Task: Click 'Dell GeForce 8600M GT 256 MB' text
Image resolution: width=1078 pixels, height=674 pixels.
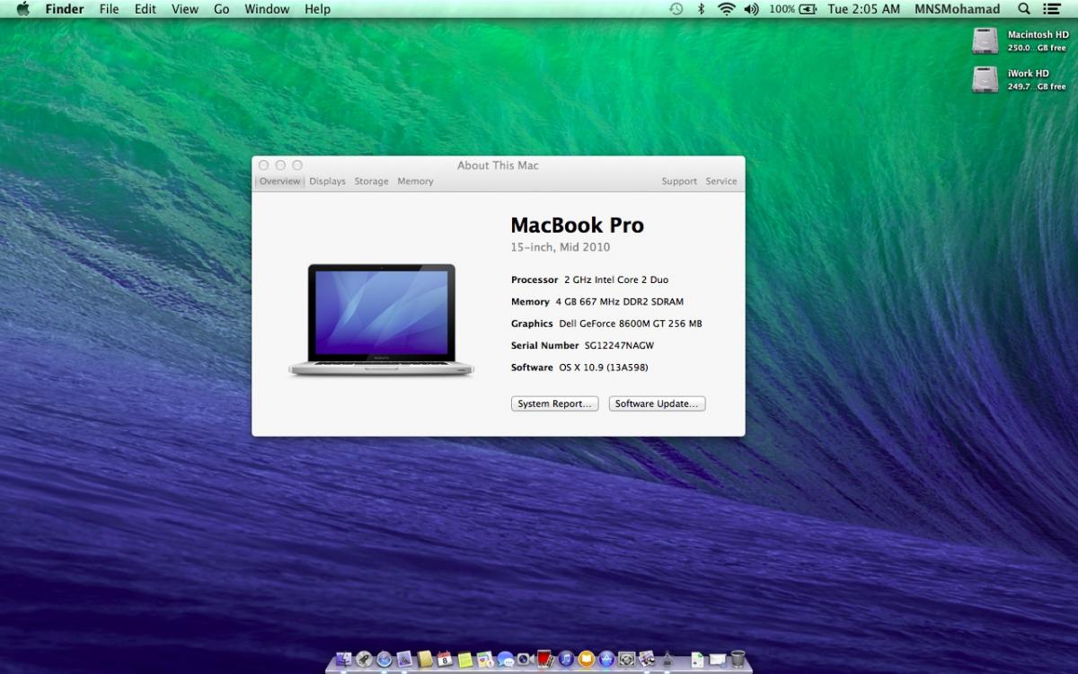Action: 631,324
